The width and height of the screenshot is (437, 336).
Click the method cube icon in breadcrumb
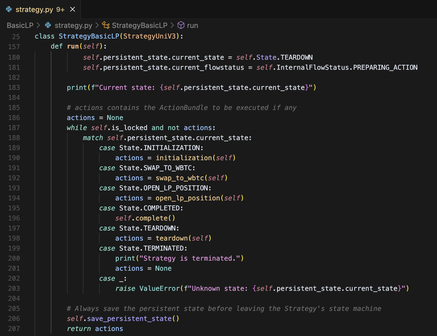(x=181, y=25)
